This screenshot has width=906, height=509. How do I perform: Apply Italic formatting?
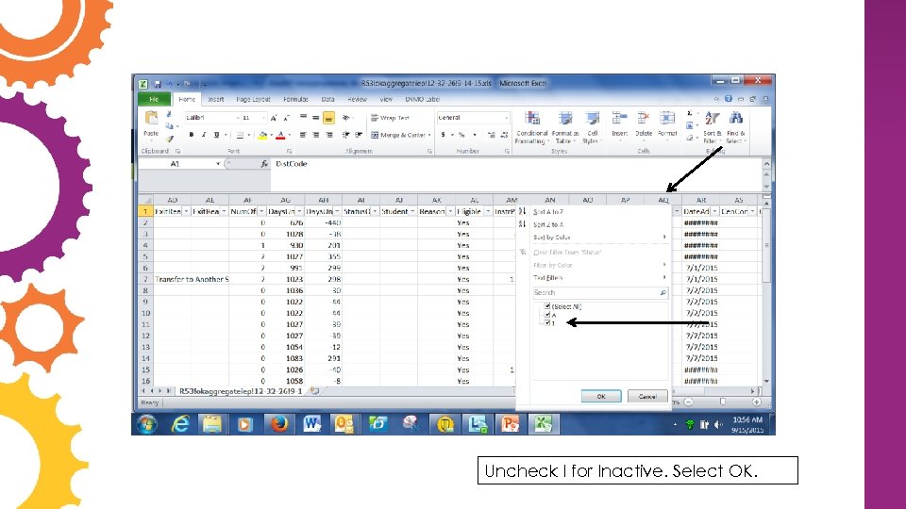pyautogui.click(x=204, y=135)
